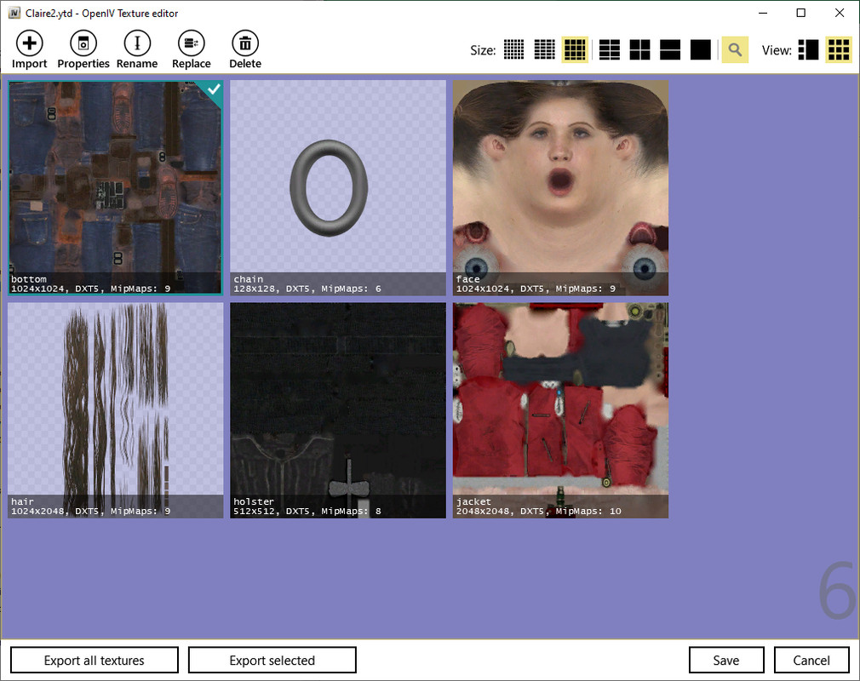Select the holster texture thumbnail
Image resolution: width=860 pixels, height=681 pixels.
[x=338, y=410]
